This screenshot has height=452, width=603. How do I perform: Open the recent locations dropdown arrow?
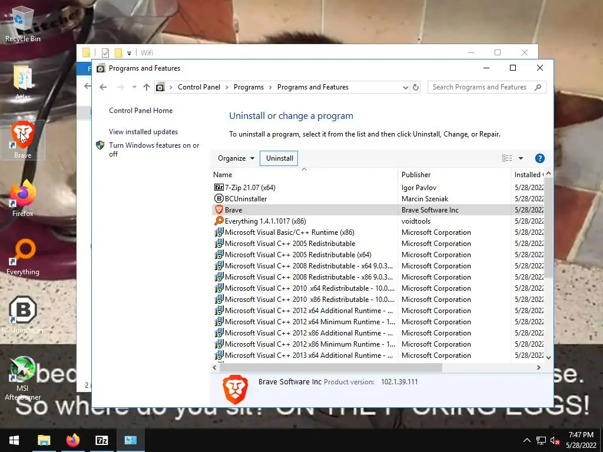point(134,87)
